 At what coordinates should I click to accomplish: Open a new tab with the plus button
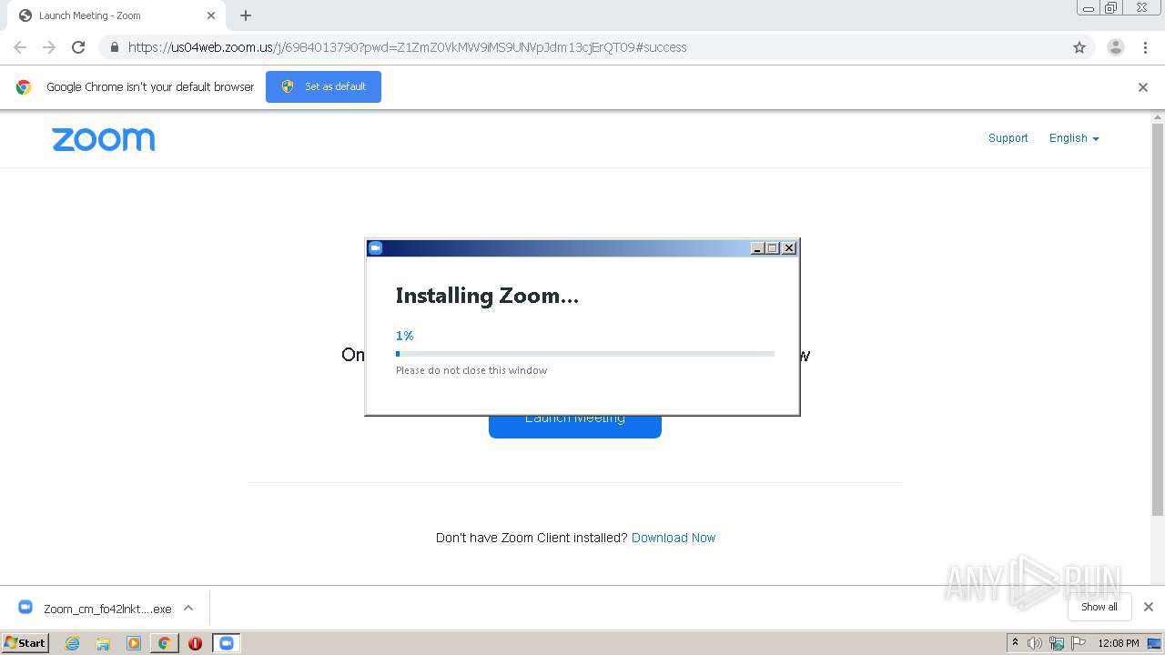246,15
